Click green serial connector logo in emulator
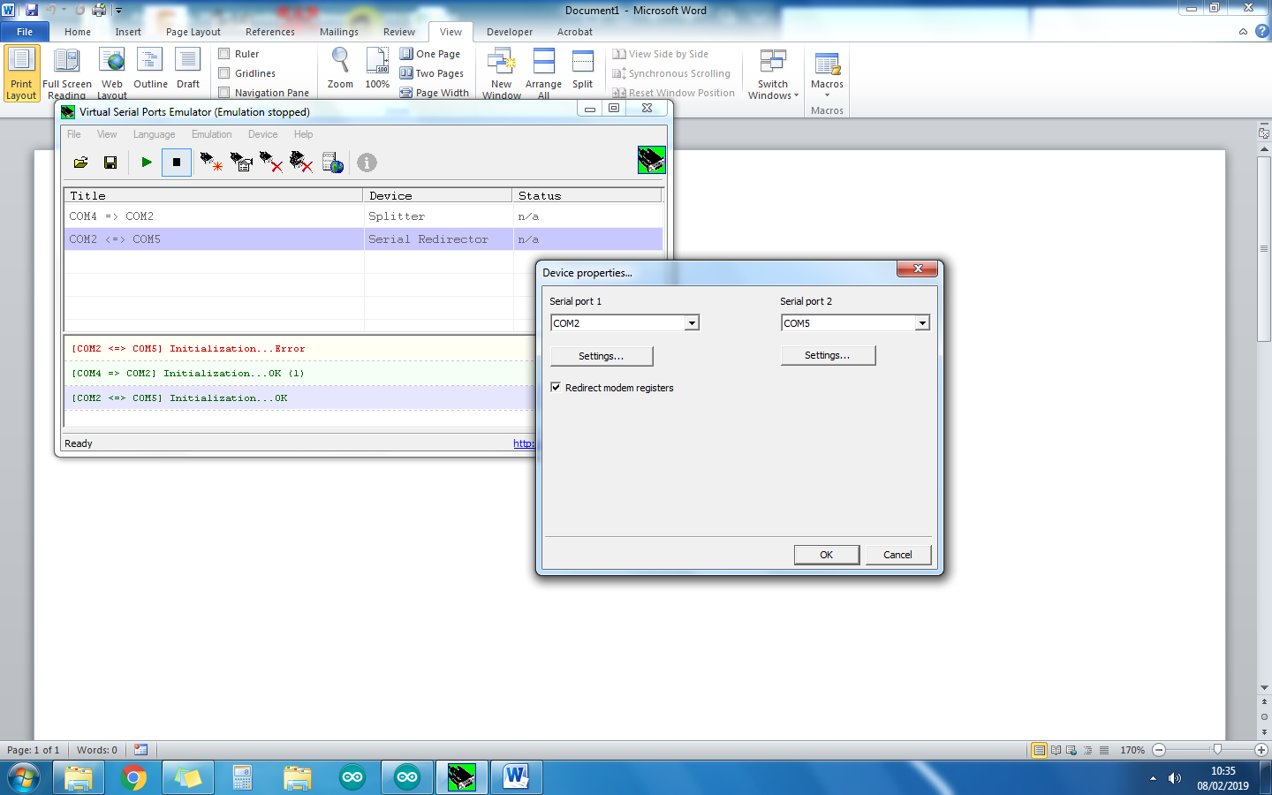 point(652,160)
